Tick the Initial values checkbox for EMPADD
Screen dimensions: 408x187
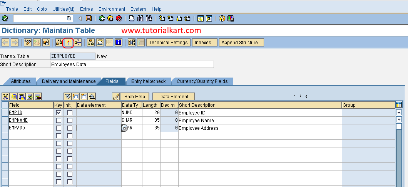[70, 128]
